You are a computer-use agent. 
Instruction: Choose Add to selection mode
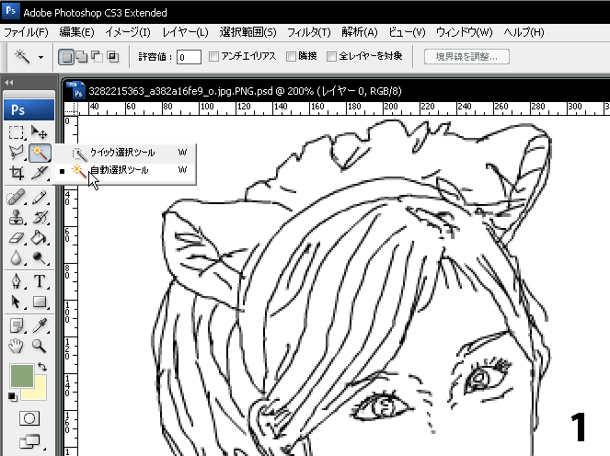(x=82, y=57)
